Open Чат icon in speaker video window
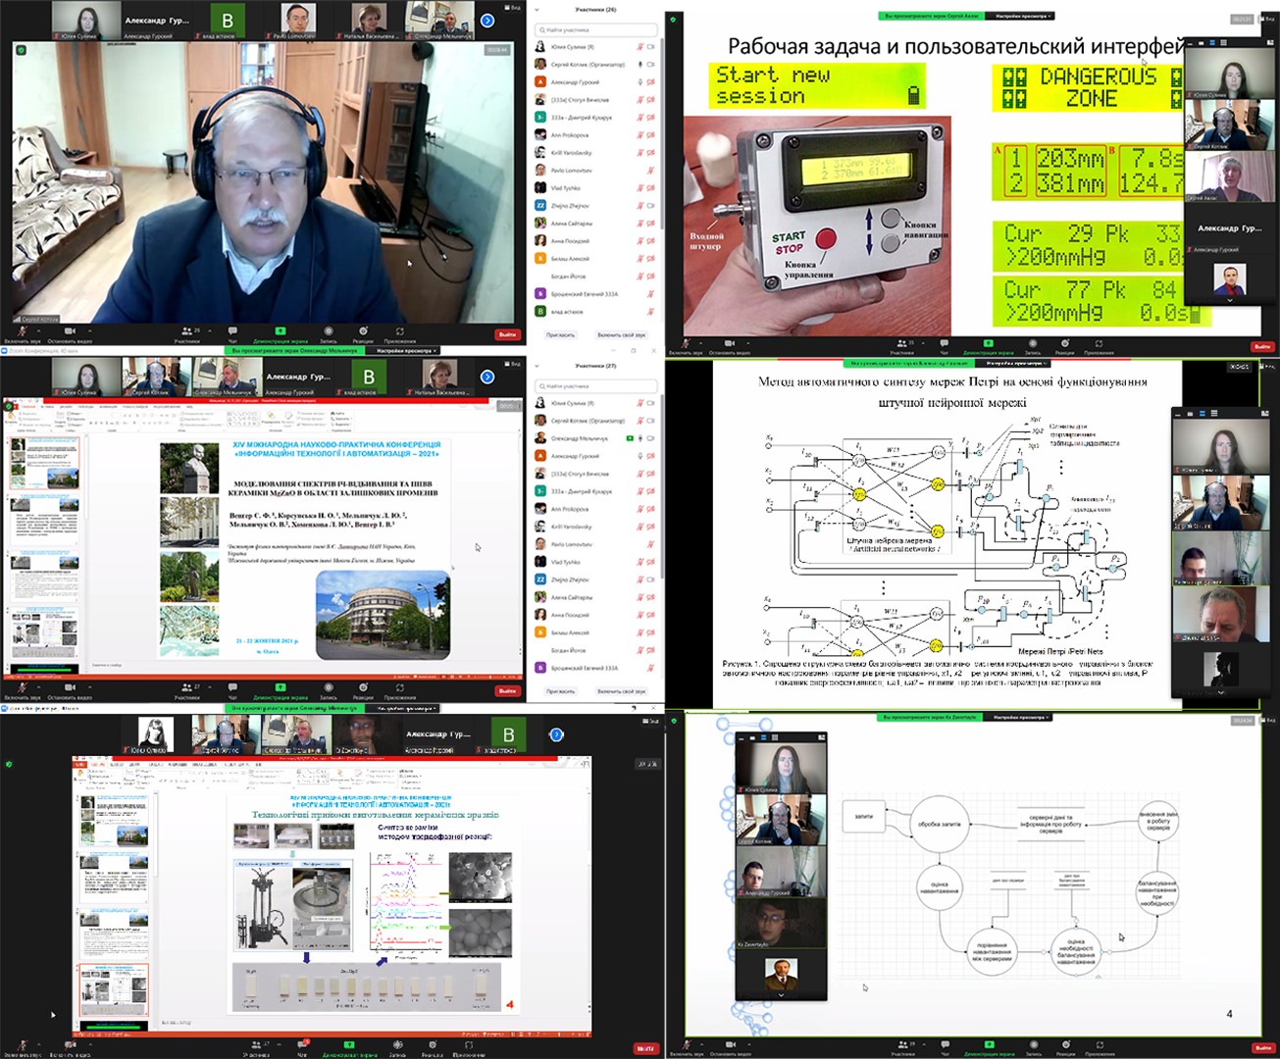The height and width of the screenshot is (1059, 1280). (232, 334)
